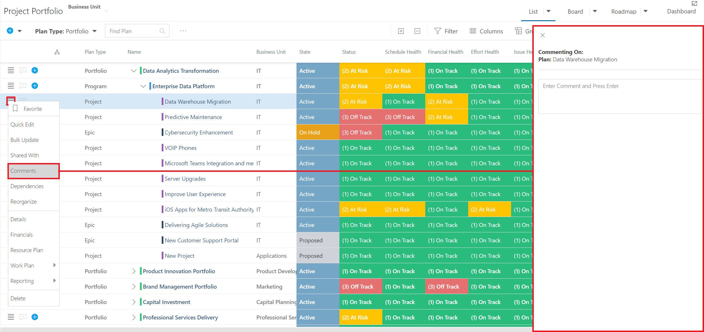The height and width of the screenshot is (332, 704).
Task: Open comments icon for Professional Services Delivery row
Action: [23, 317]
